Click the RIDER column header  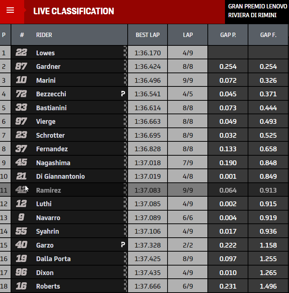click(x=44, y=35)
